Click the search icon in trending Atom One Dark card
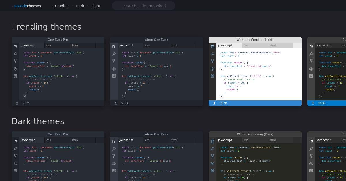This screenshot has height=181, width=346. [x=114, y=54]
